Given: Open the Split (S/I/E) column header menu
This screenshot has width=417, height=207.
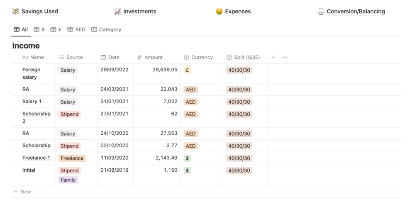Looking at the screenshot, I should click(243, 57).
